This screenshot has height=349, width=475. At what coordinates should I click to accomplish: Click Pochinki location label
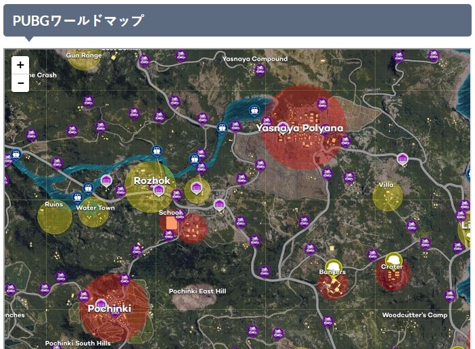pyautogui.click(x=110, y=308)
